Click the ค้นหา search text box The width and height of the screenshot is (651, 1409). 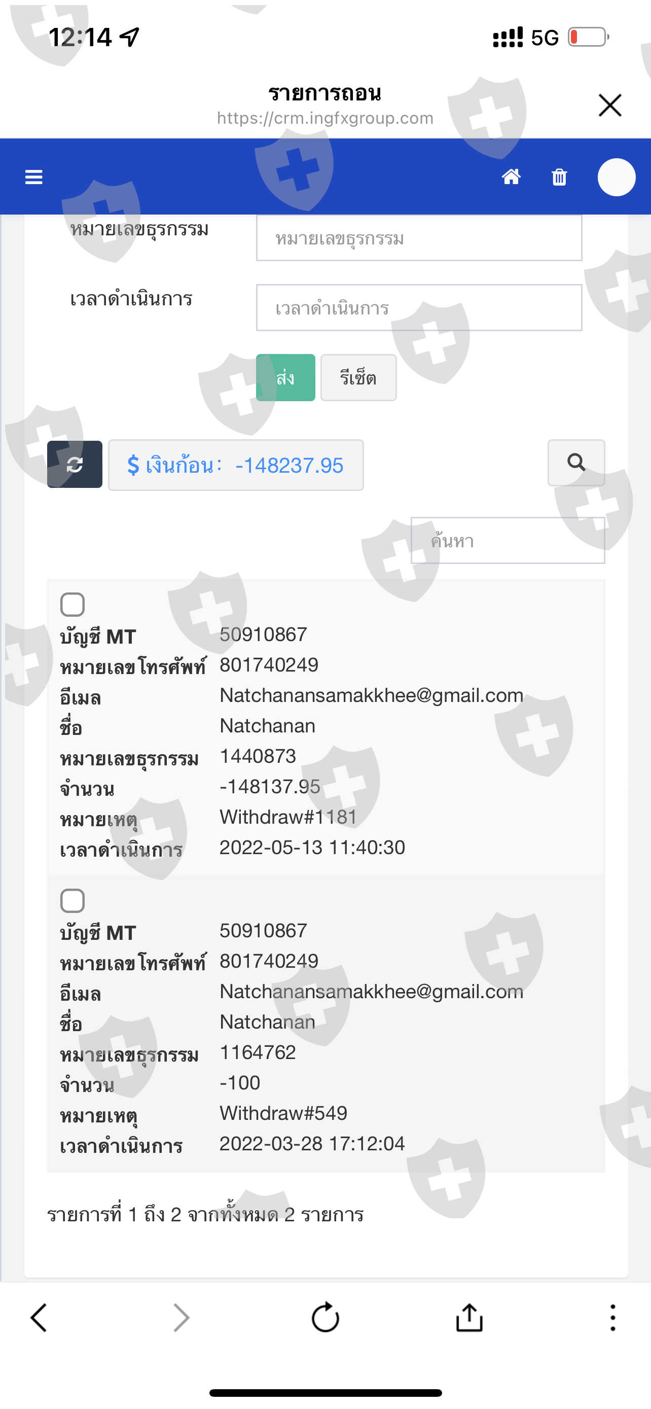coord(508,540)
